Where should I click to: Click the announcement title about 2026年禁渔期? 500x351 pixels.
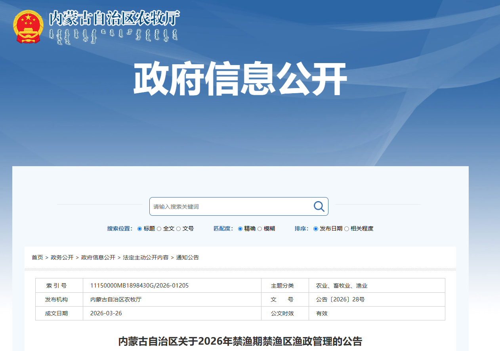tap(240, 341)
